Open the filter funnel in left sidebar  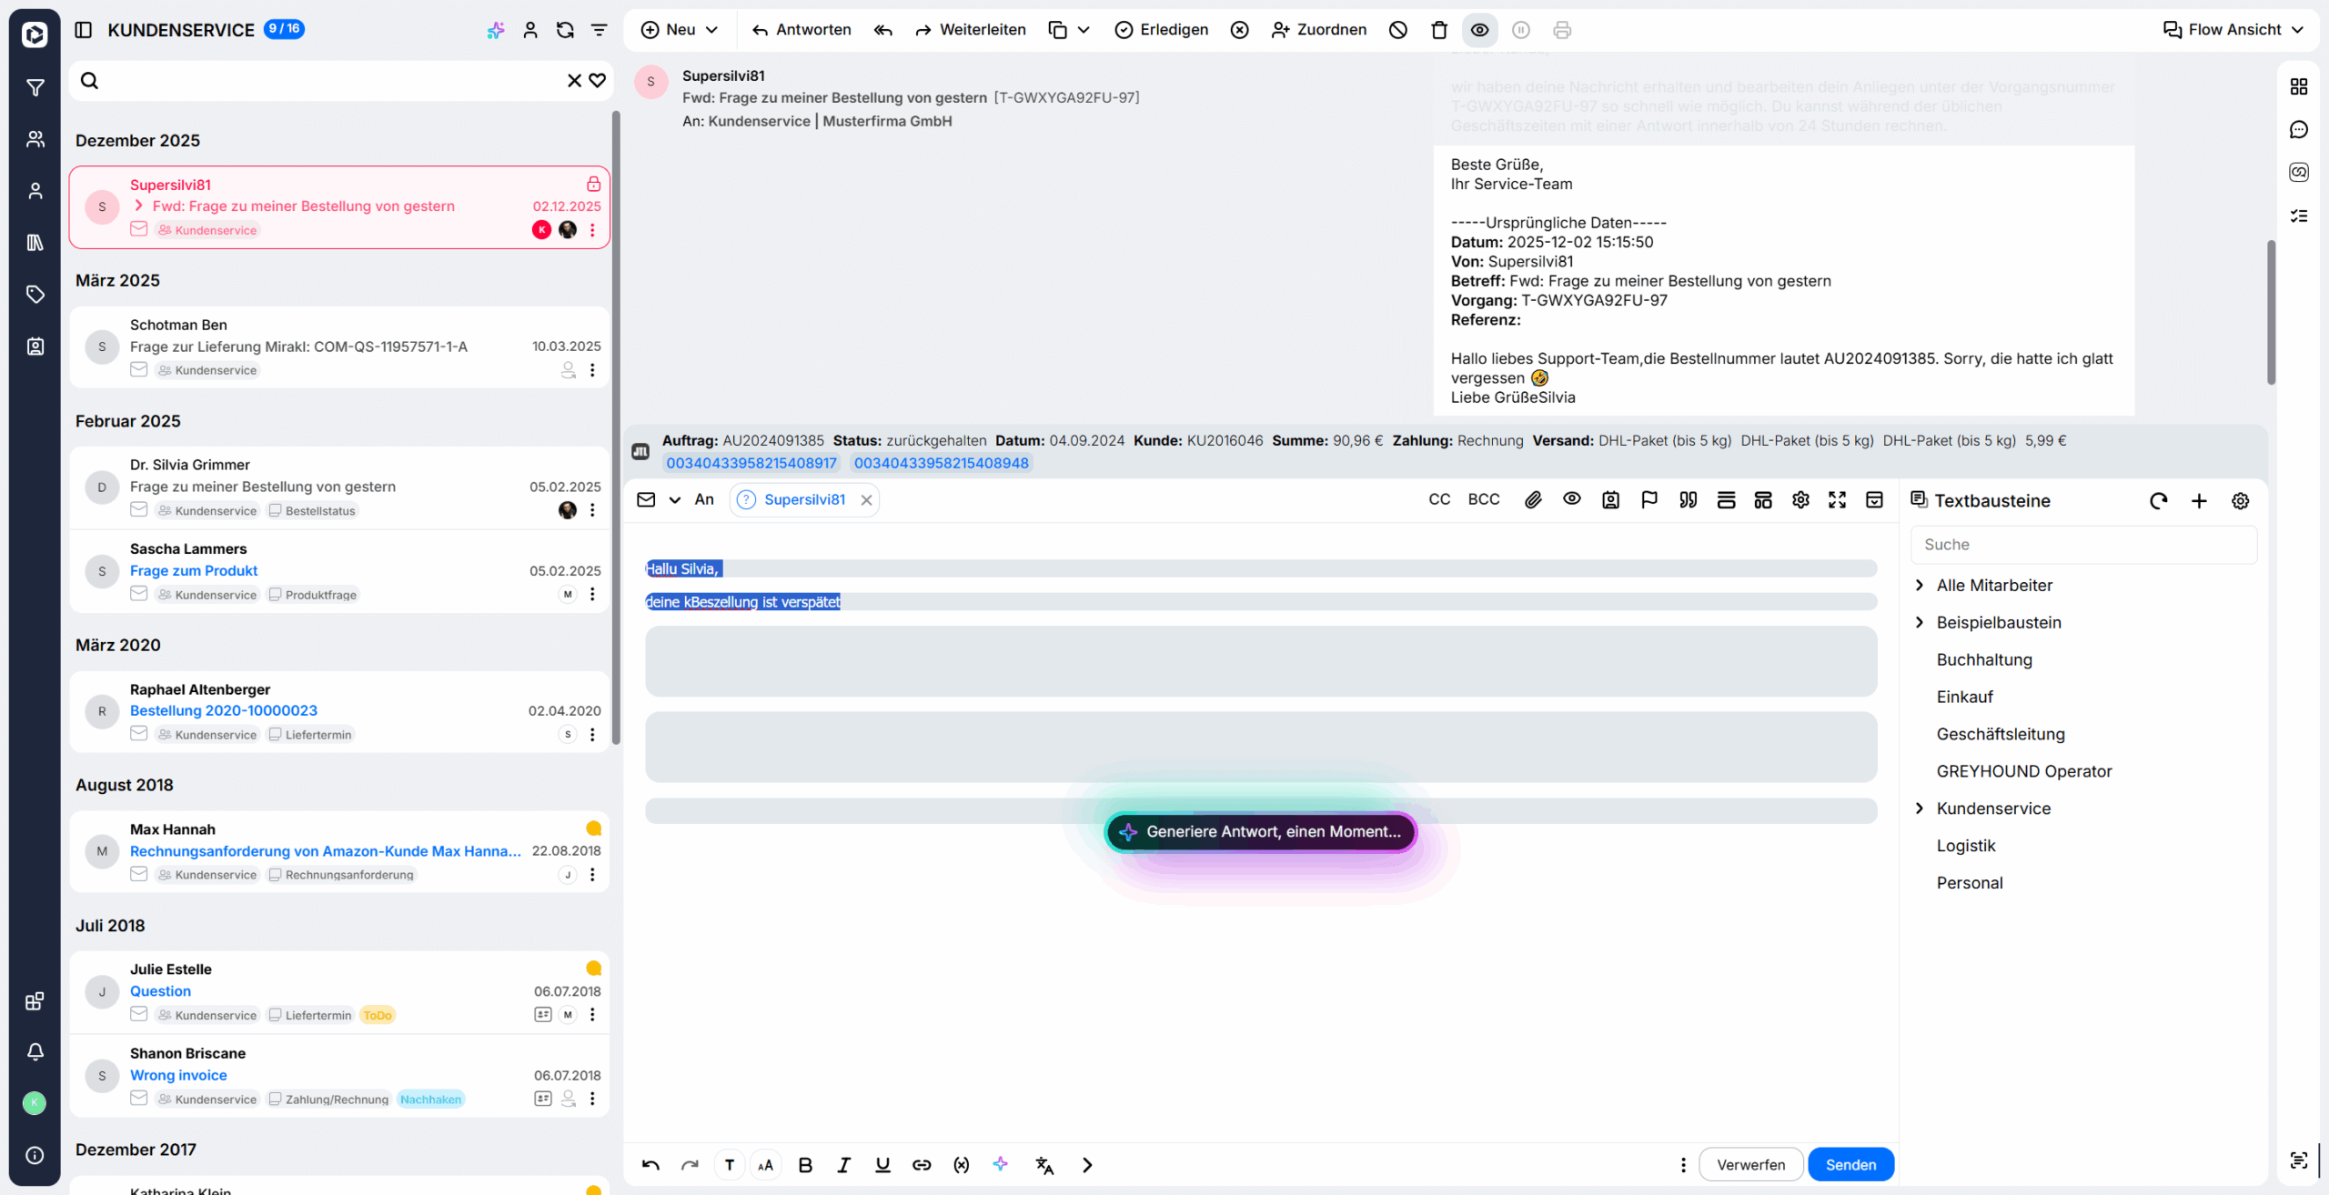click(x=35, y=88)
